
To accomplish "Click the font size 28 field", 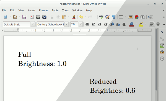I will click(x=74, y=24).
